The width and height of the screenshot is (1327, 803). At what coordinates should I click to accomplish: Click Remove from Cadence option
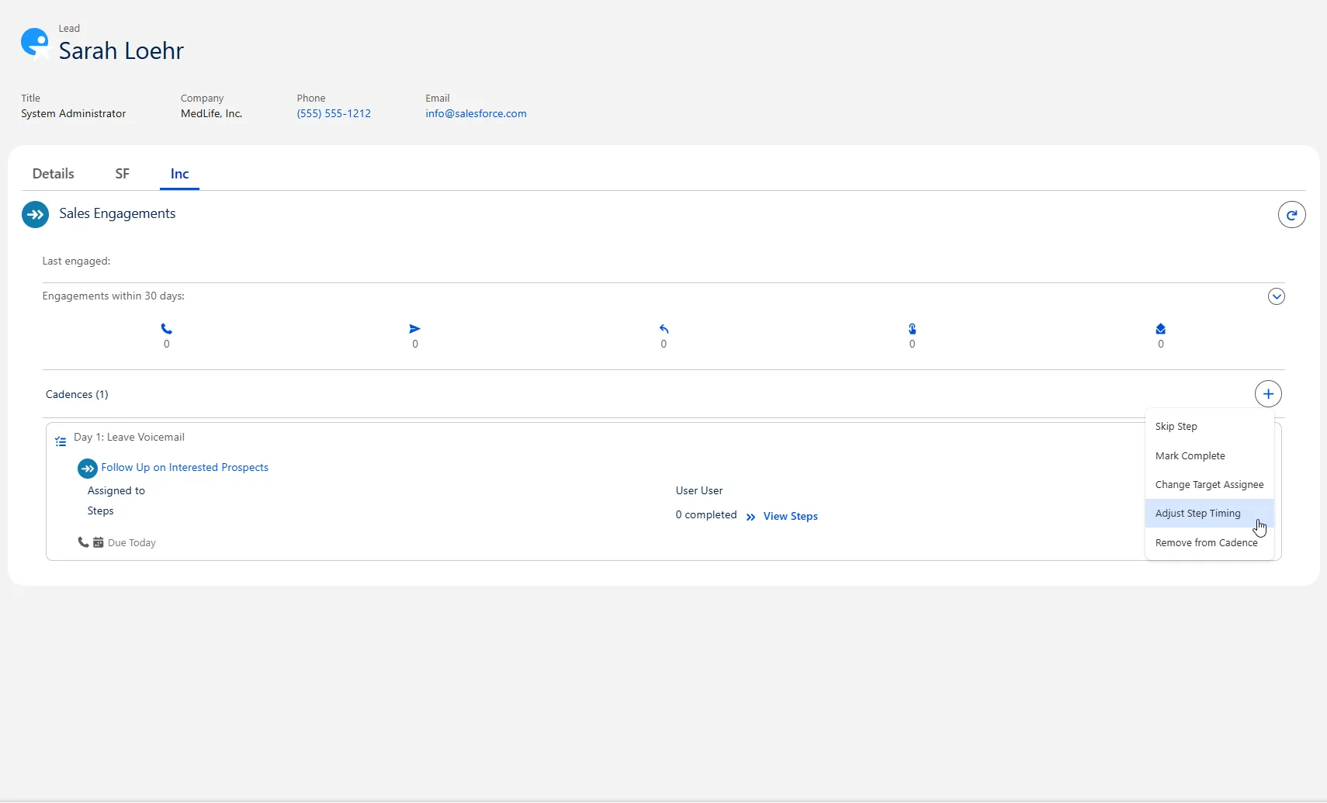coord(1205,543)
